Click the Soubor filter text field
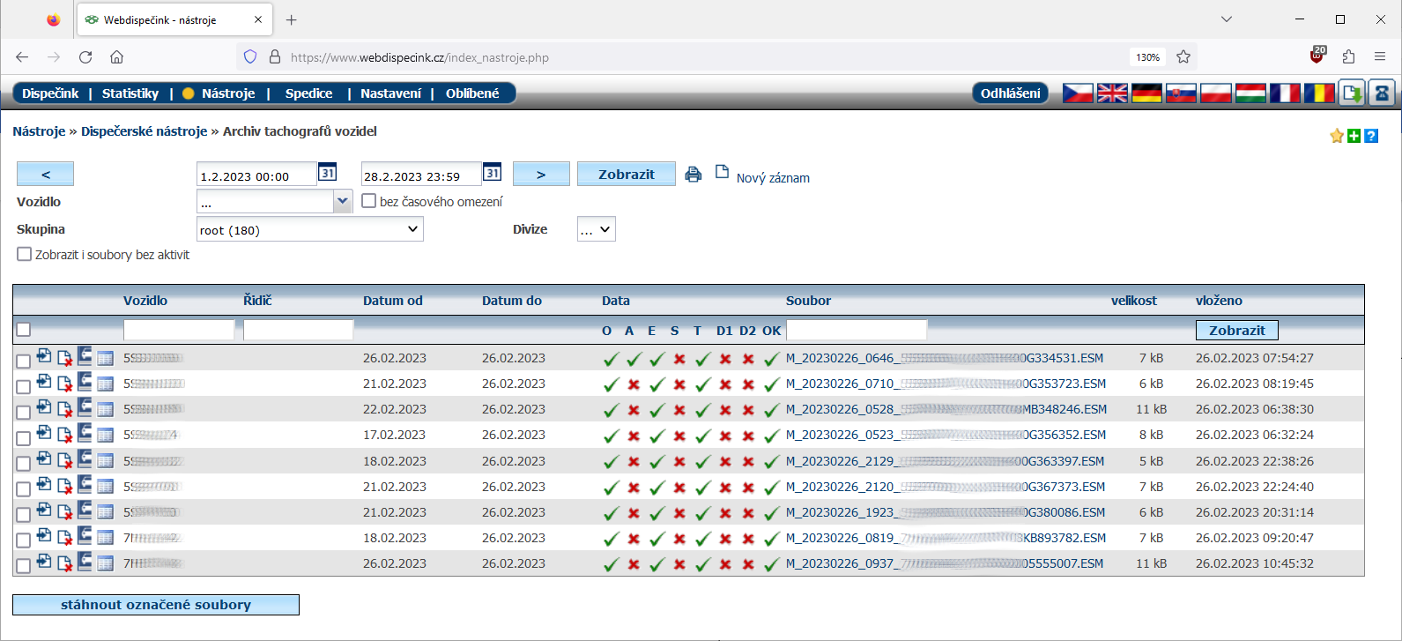This screenshot has width=1402, height=641. (856, 331)
